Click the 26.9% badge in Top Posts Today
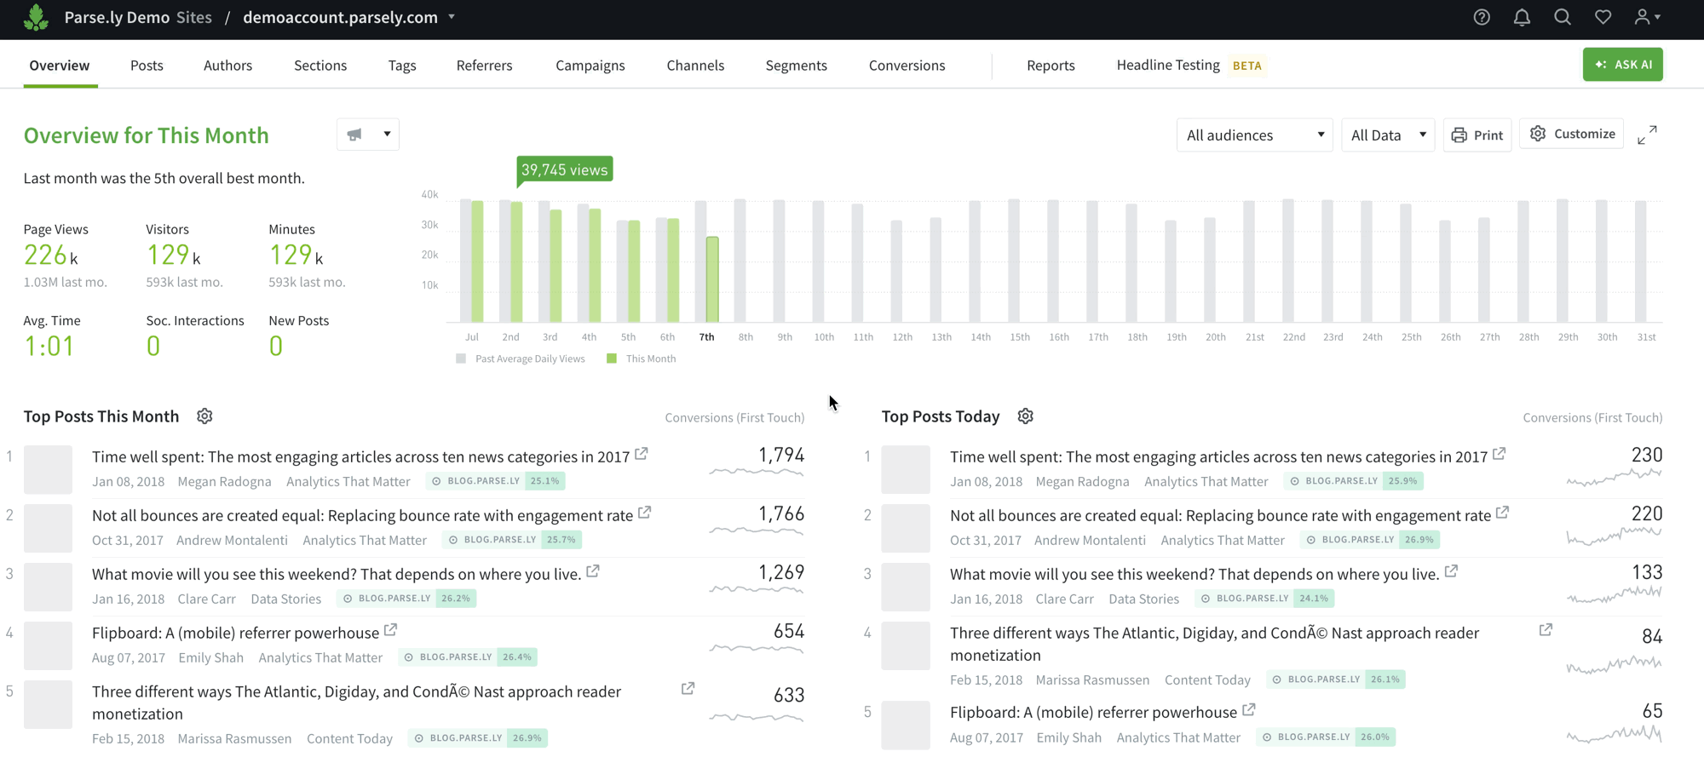This screenshot has height=757, width=1704. [1369, 539]
